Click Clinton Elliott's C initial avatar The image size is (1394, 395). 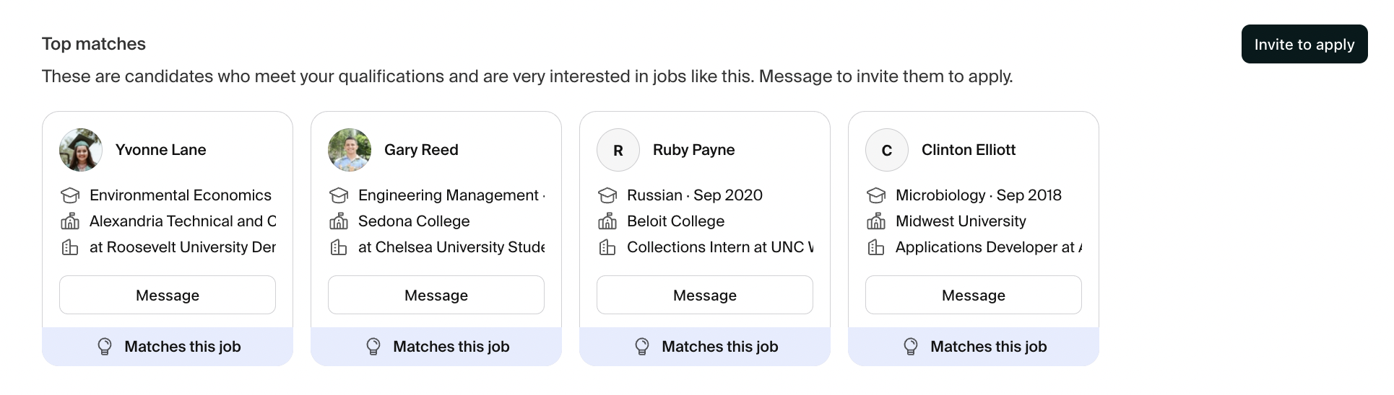click(887, 150)
